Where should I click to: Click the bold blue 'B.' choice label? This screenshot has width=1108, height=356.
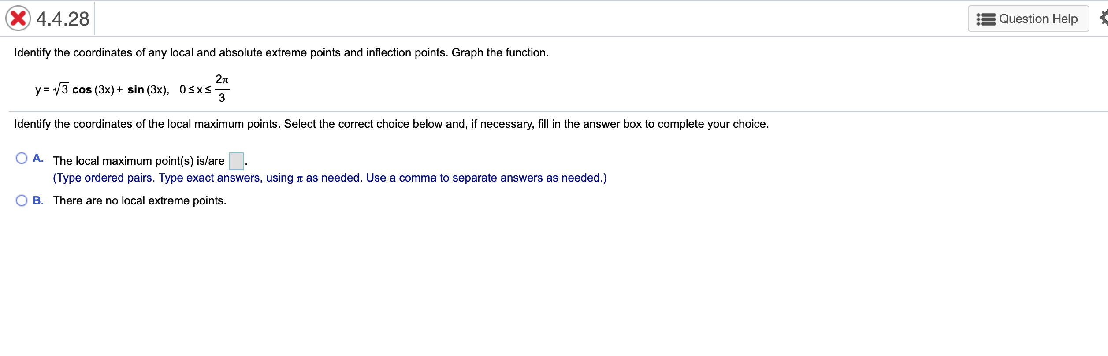click(38, 201)
